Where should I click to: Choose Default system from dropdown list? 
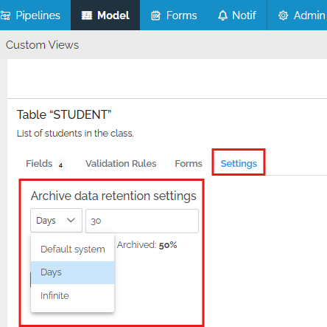(x=72, y=249)
